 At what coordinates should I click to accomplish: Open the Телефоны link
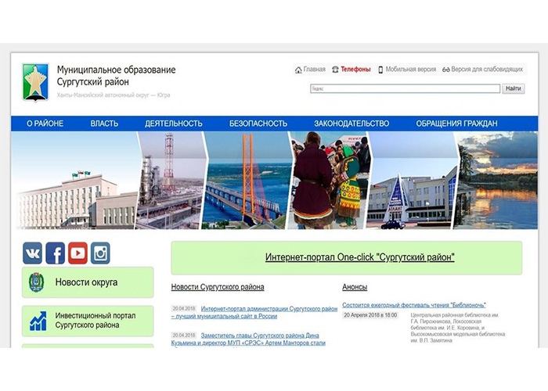[x=355, y=70]
